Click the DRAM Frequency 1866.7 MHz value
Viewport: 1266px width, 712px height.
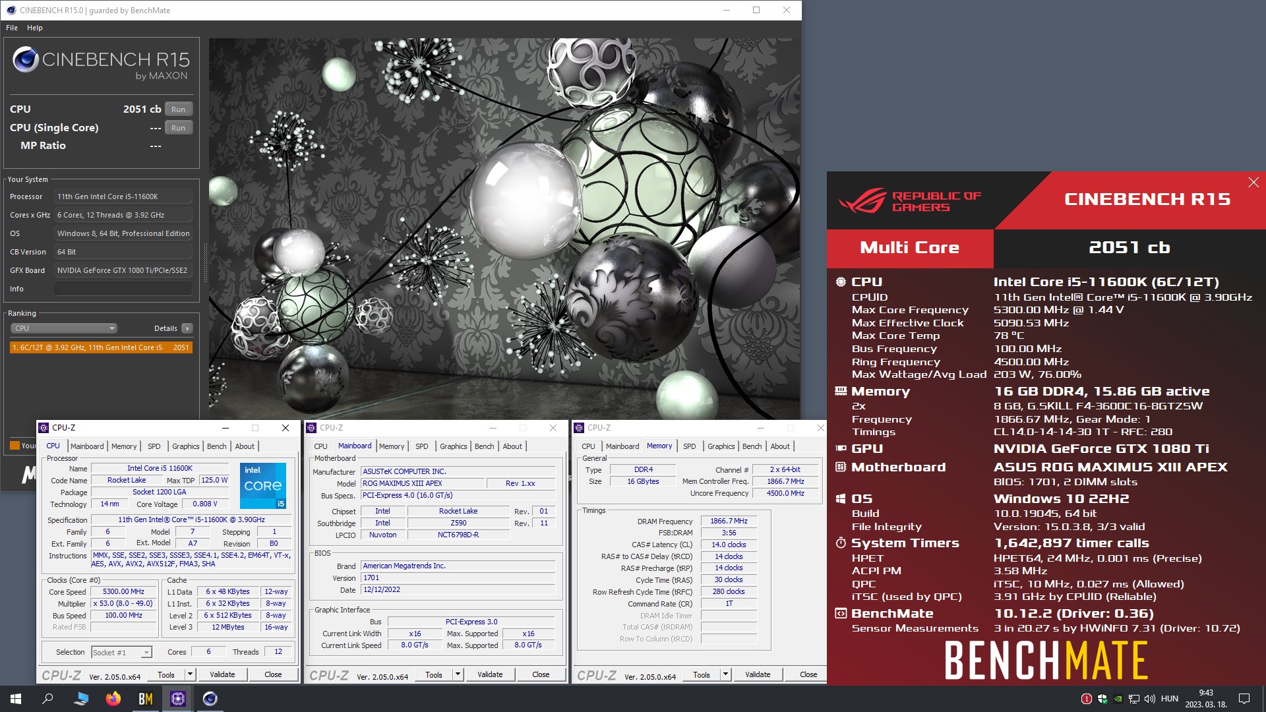click(729, 521)
